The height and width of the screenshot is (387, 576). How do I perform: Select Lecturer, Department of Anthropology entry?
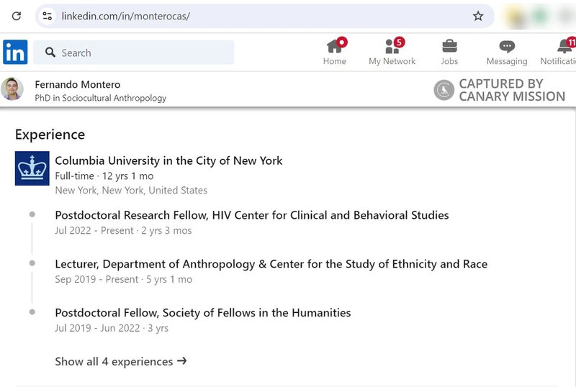click(x=271, y=264)
